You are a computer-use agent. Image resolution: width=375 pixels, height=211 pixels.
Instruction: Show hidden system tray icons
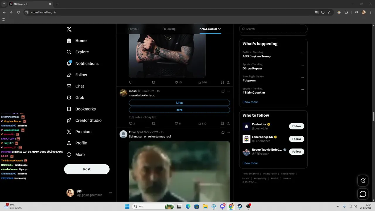(x=338, y=206)
